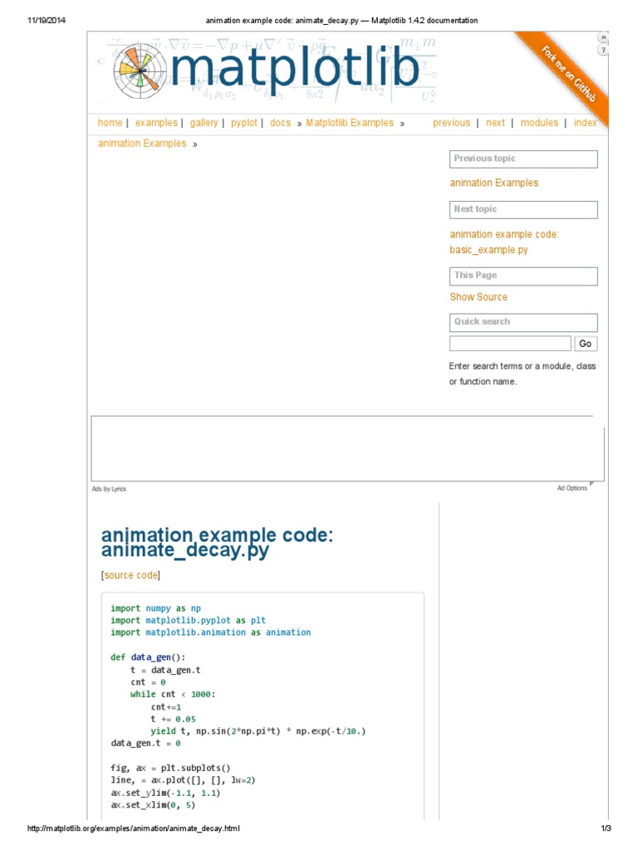The width and height of the screenshot is (638, 850).
Task: Open the docs navigation link
Action: click(x=281, y=123)
